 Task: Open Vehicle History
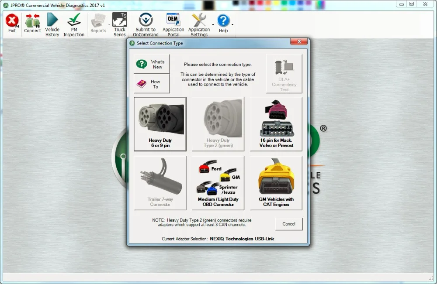pos(52,25)
